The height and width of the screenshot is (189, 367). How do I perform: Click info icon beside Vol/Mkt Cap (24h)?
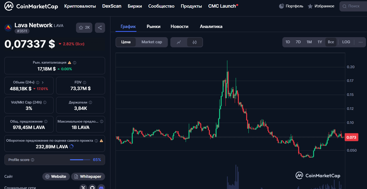45,103
